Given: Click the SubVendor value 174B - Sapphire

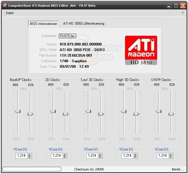Looking at the screenshot, I should pyautogui.click(x=73, y=61).
